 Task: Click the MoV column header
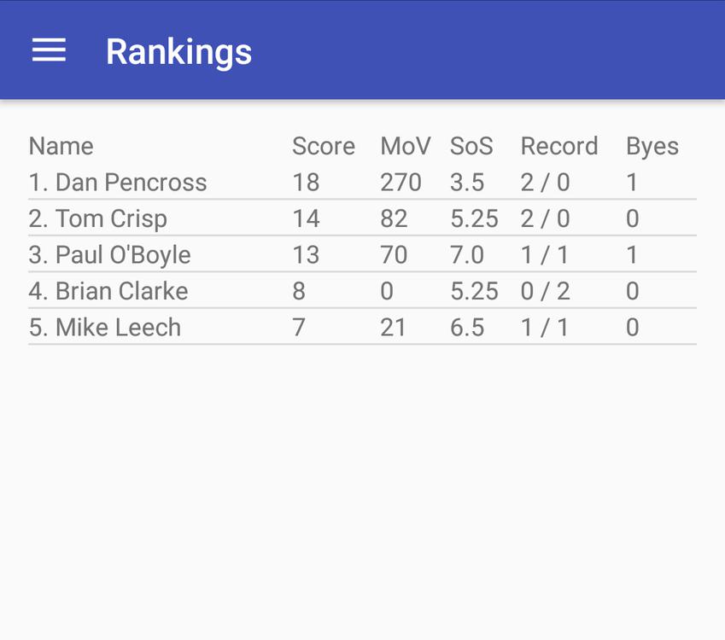tap(406, 146)
